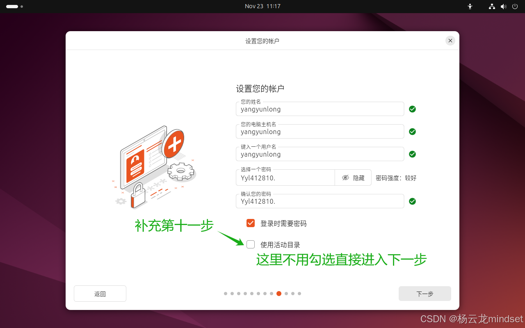The image size is (525, 328).
Task: Select the 您的姓名 input field
Action: pyautogui.click(x=320, y=109)
